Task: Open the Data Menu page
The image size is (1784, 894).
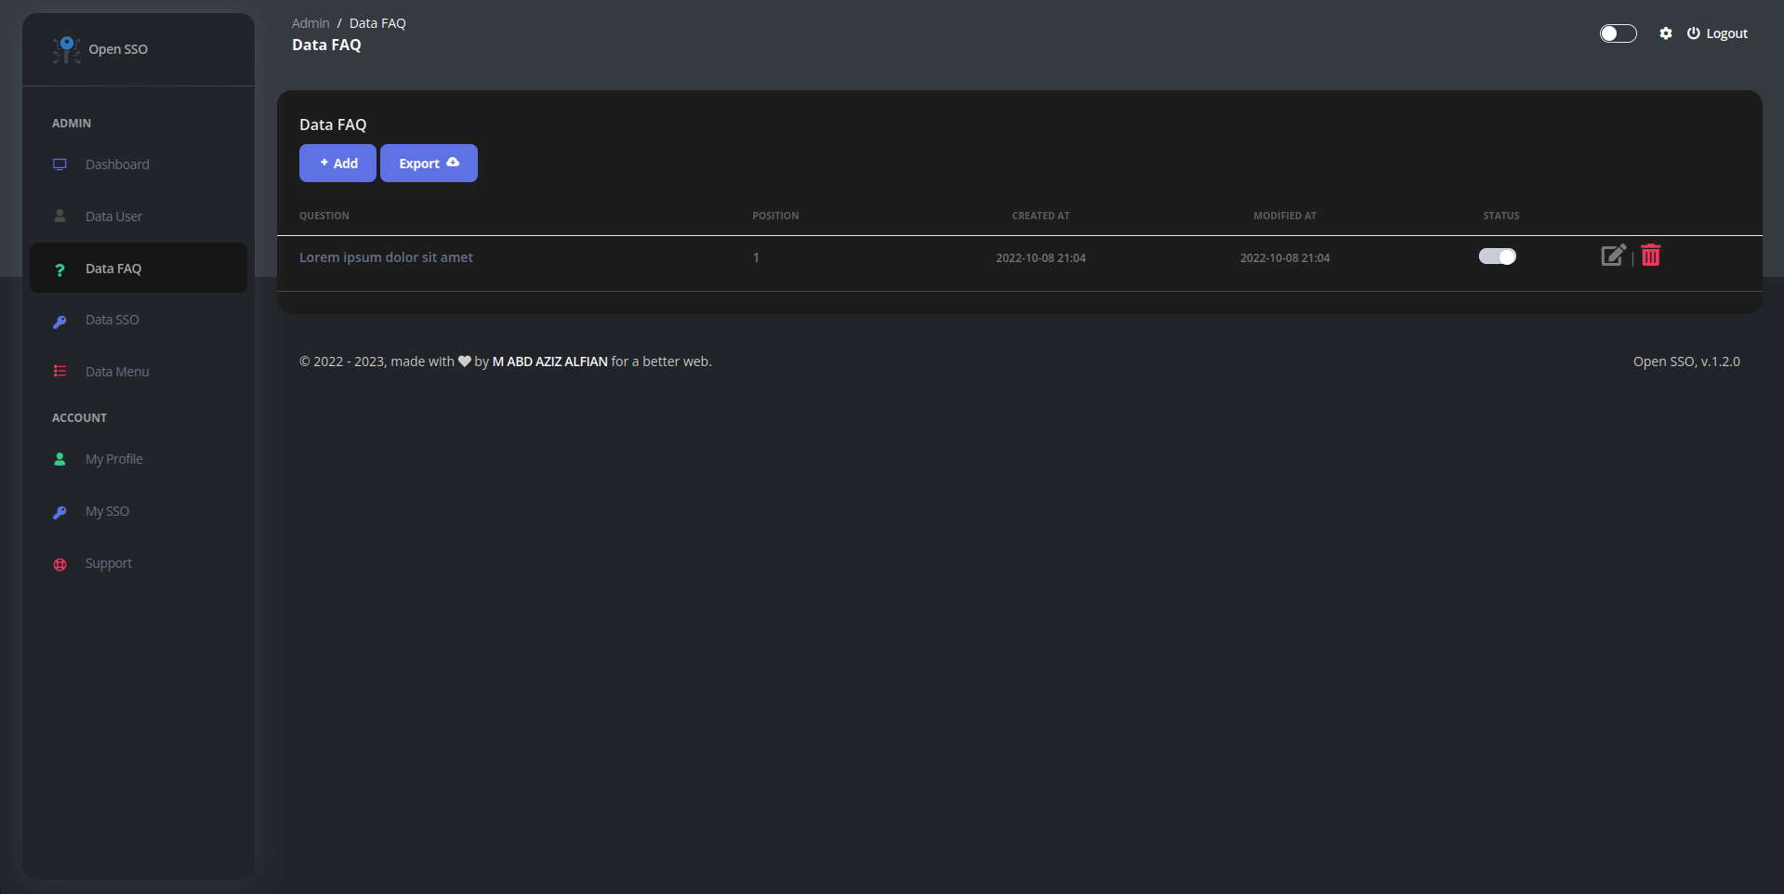Action: 139,372
